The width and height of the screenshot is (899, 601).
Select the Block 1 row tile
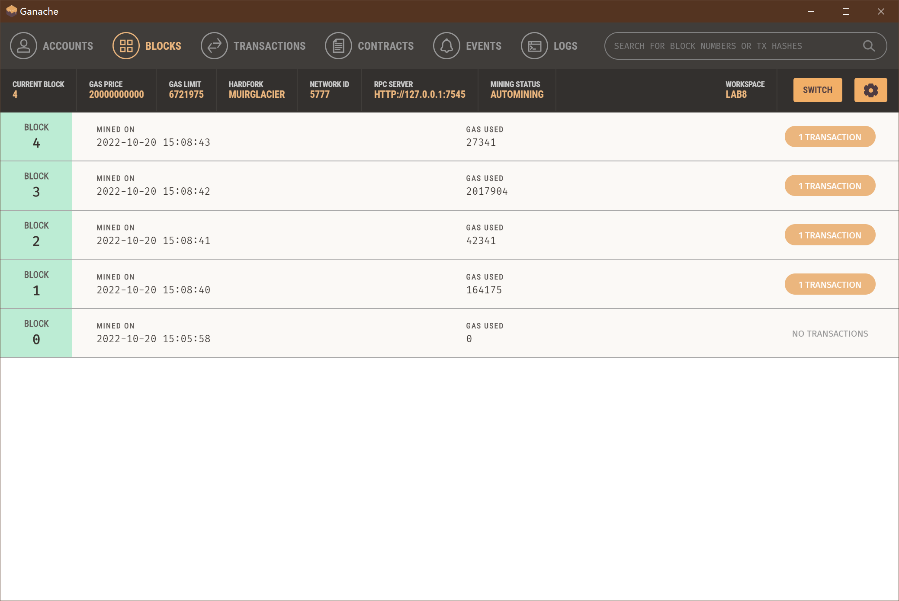(x=36, y=284)
